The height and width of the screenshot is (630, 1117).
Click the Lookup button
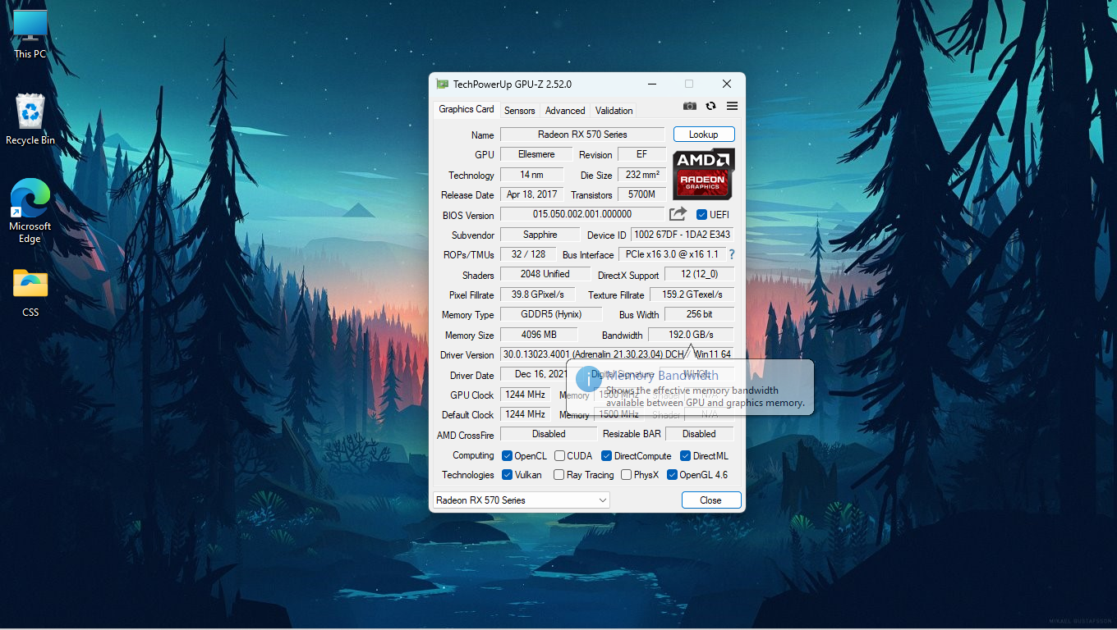click(x=704, y=135)
